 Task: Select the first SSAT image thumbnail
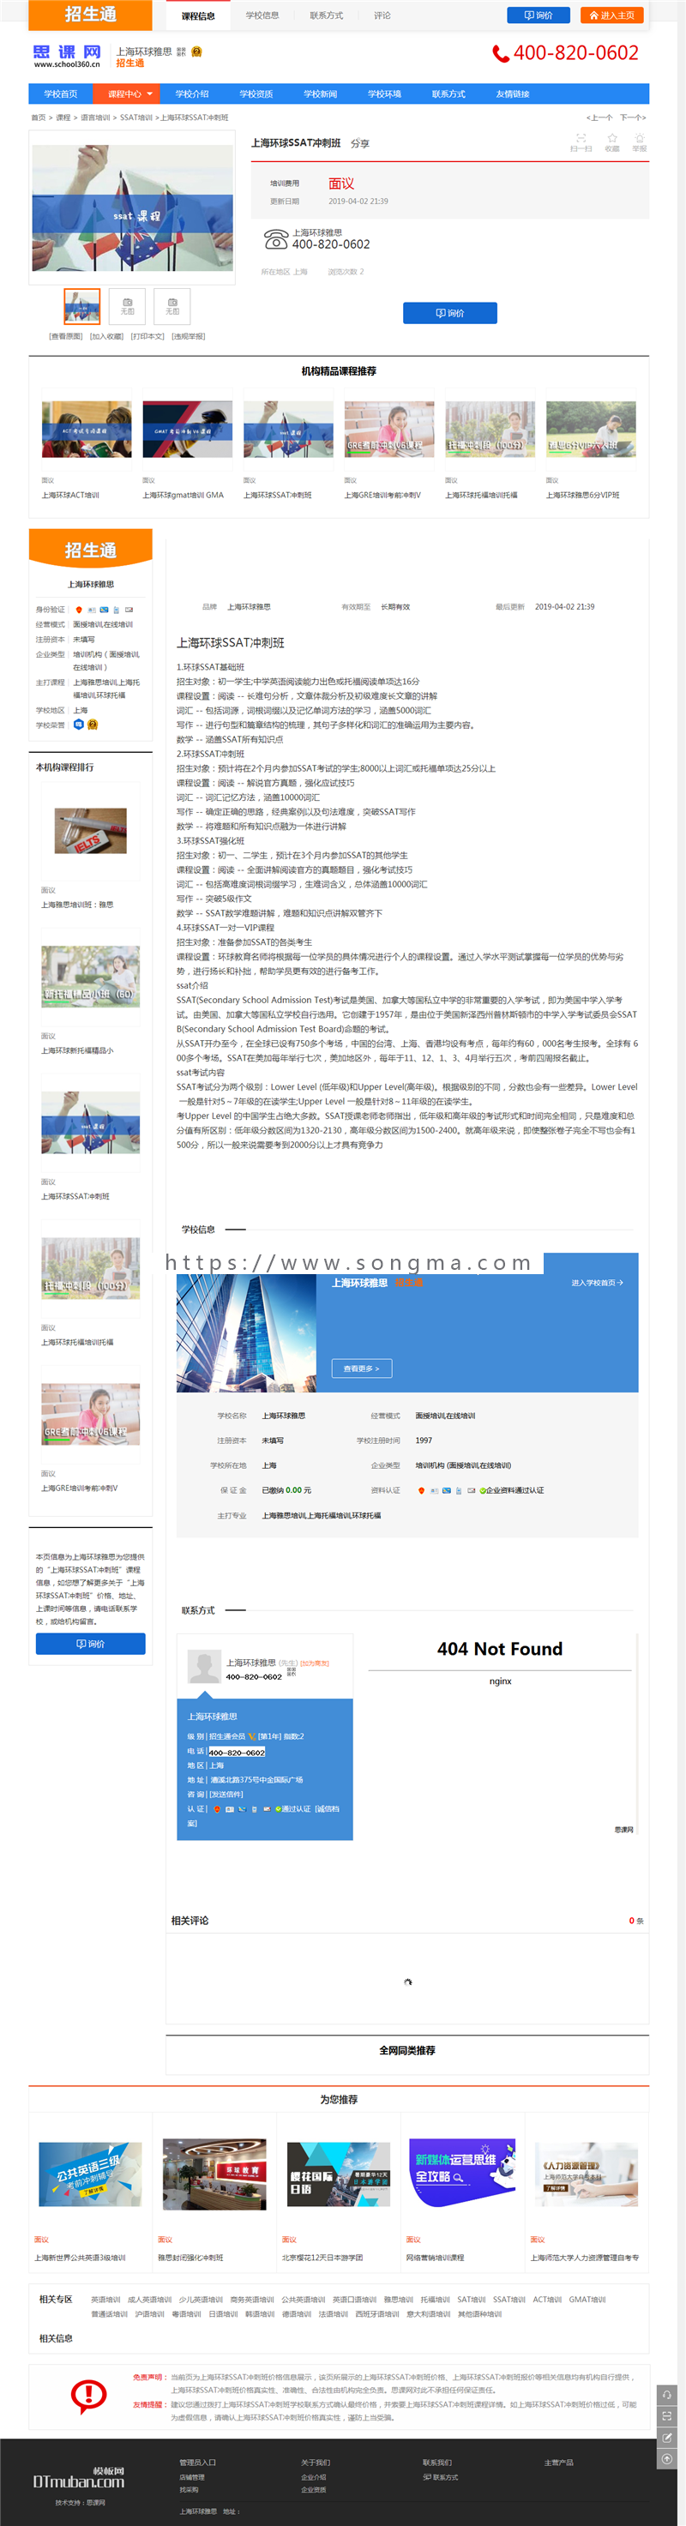click(82, 307)
